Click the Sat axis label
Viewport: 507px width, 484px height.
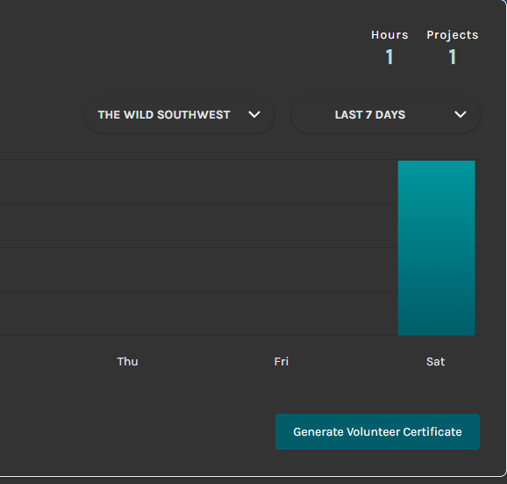(436, 362)
